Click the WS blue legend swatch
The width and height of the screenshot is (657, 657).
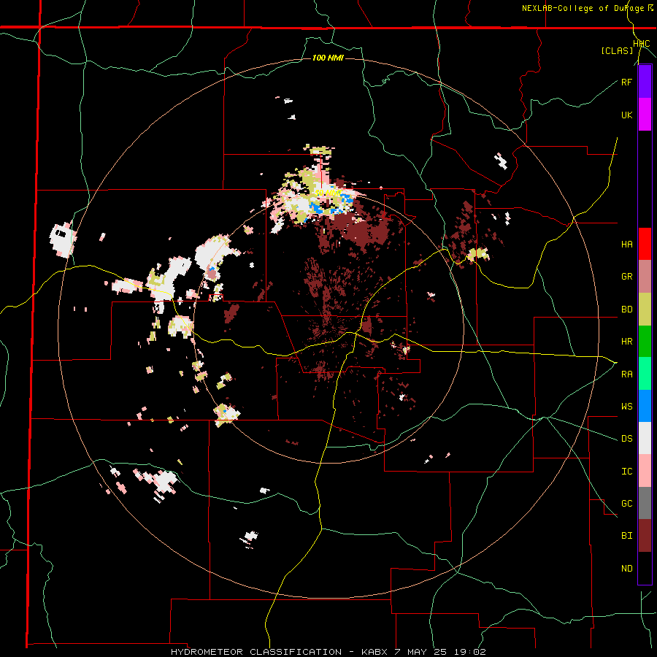pyautogui.click(x=645, y=406)
